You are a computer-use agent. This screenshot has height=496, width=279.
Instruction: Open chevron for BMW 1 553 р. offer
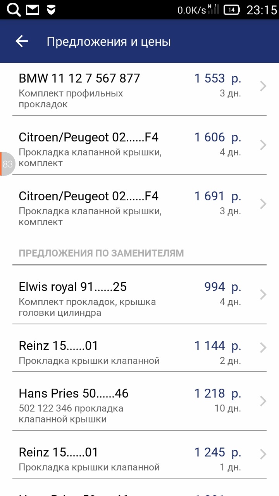point(263,86)
